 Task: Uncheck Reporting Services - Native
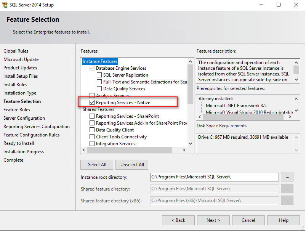click(x=92, y=103)
